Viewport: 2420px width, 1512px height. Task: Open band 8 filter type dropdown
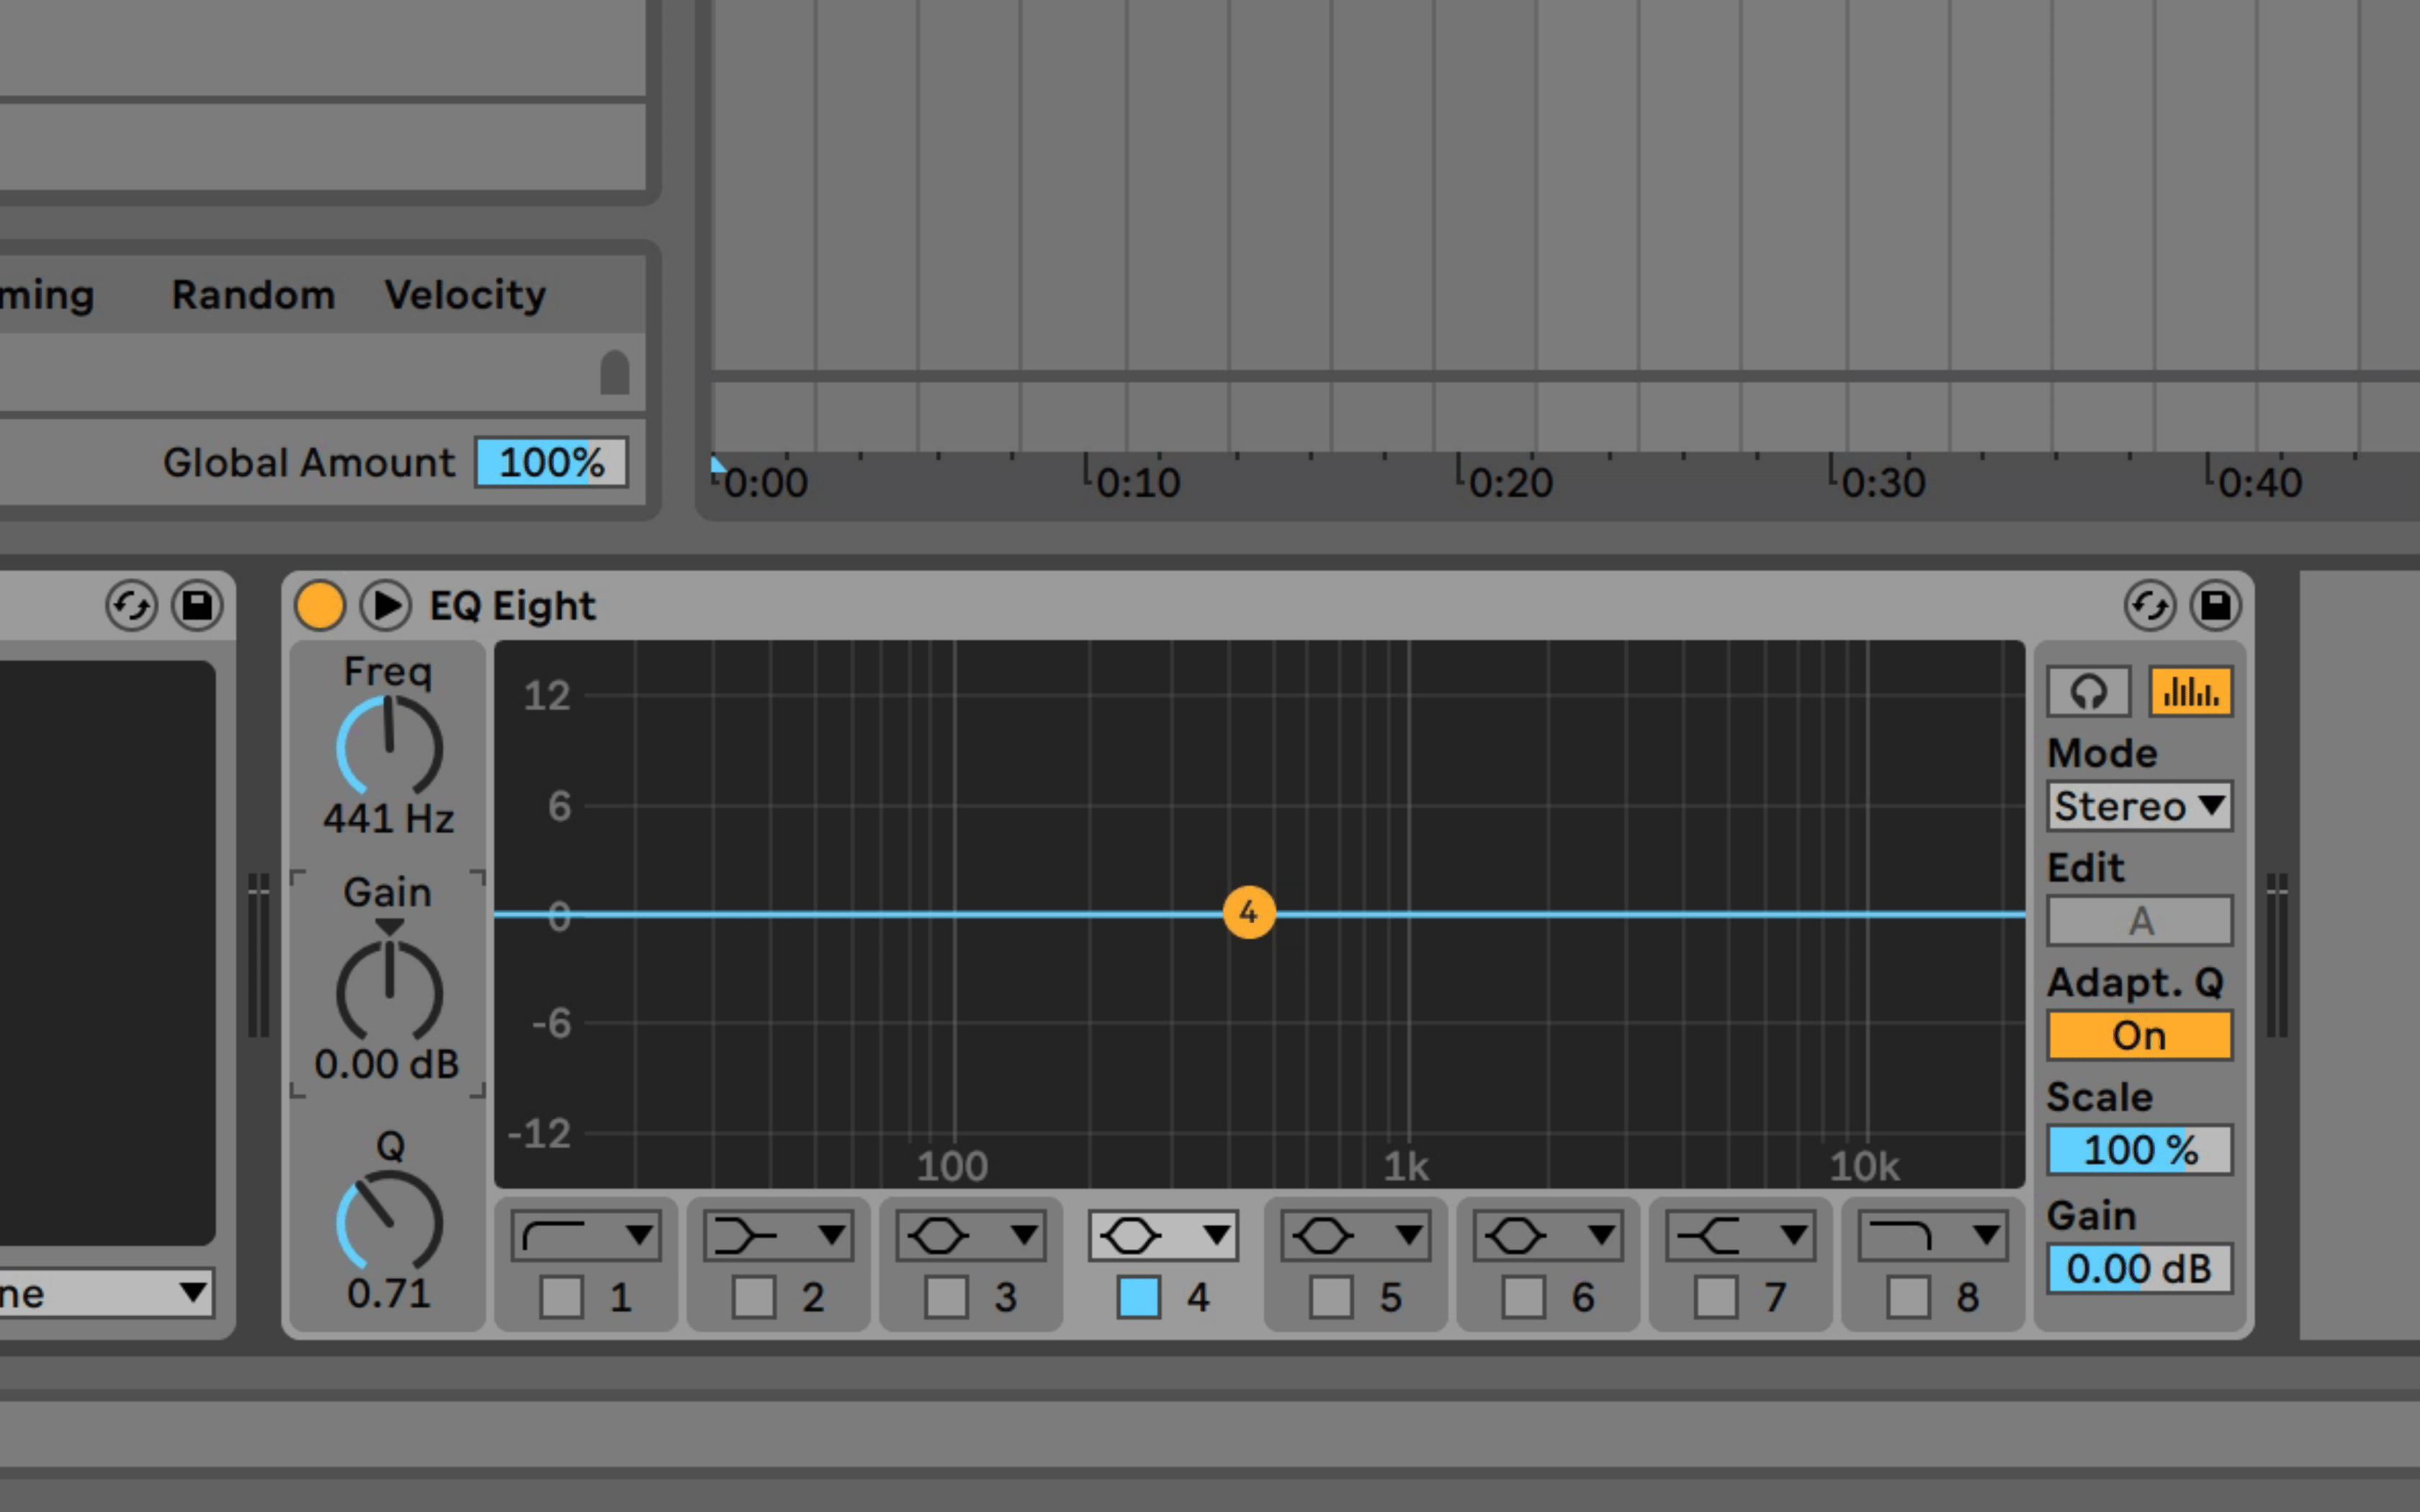[1933, 1236]
